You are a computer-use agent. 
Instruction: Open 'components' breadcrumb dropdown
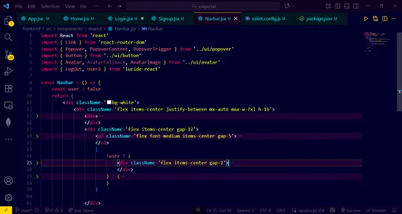[70, 29]
